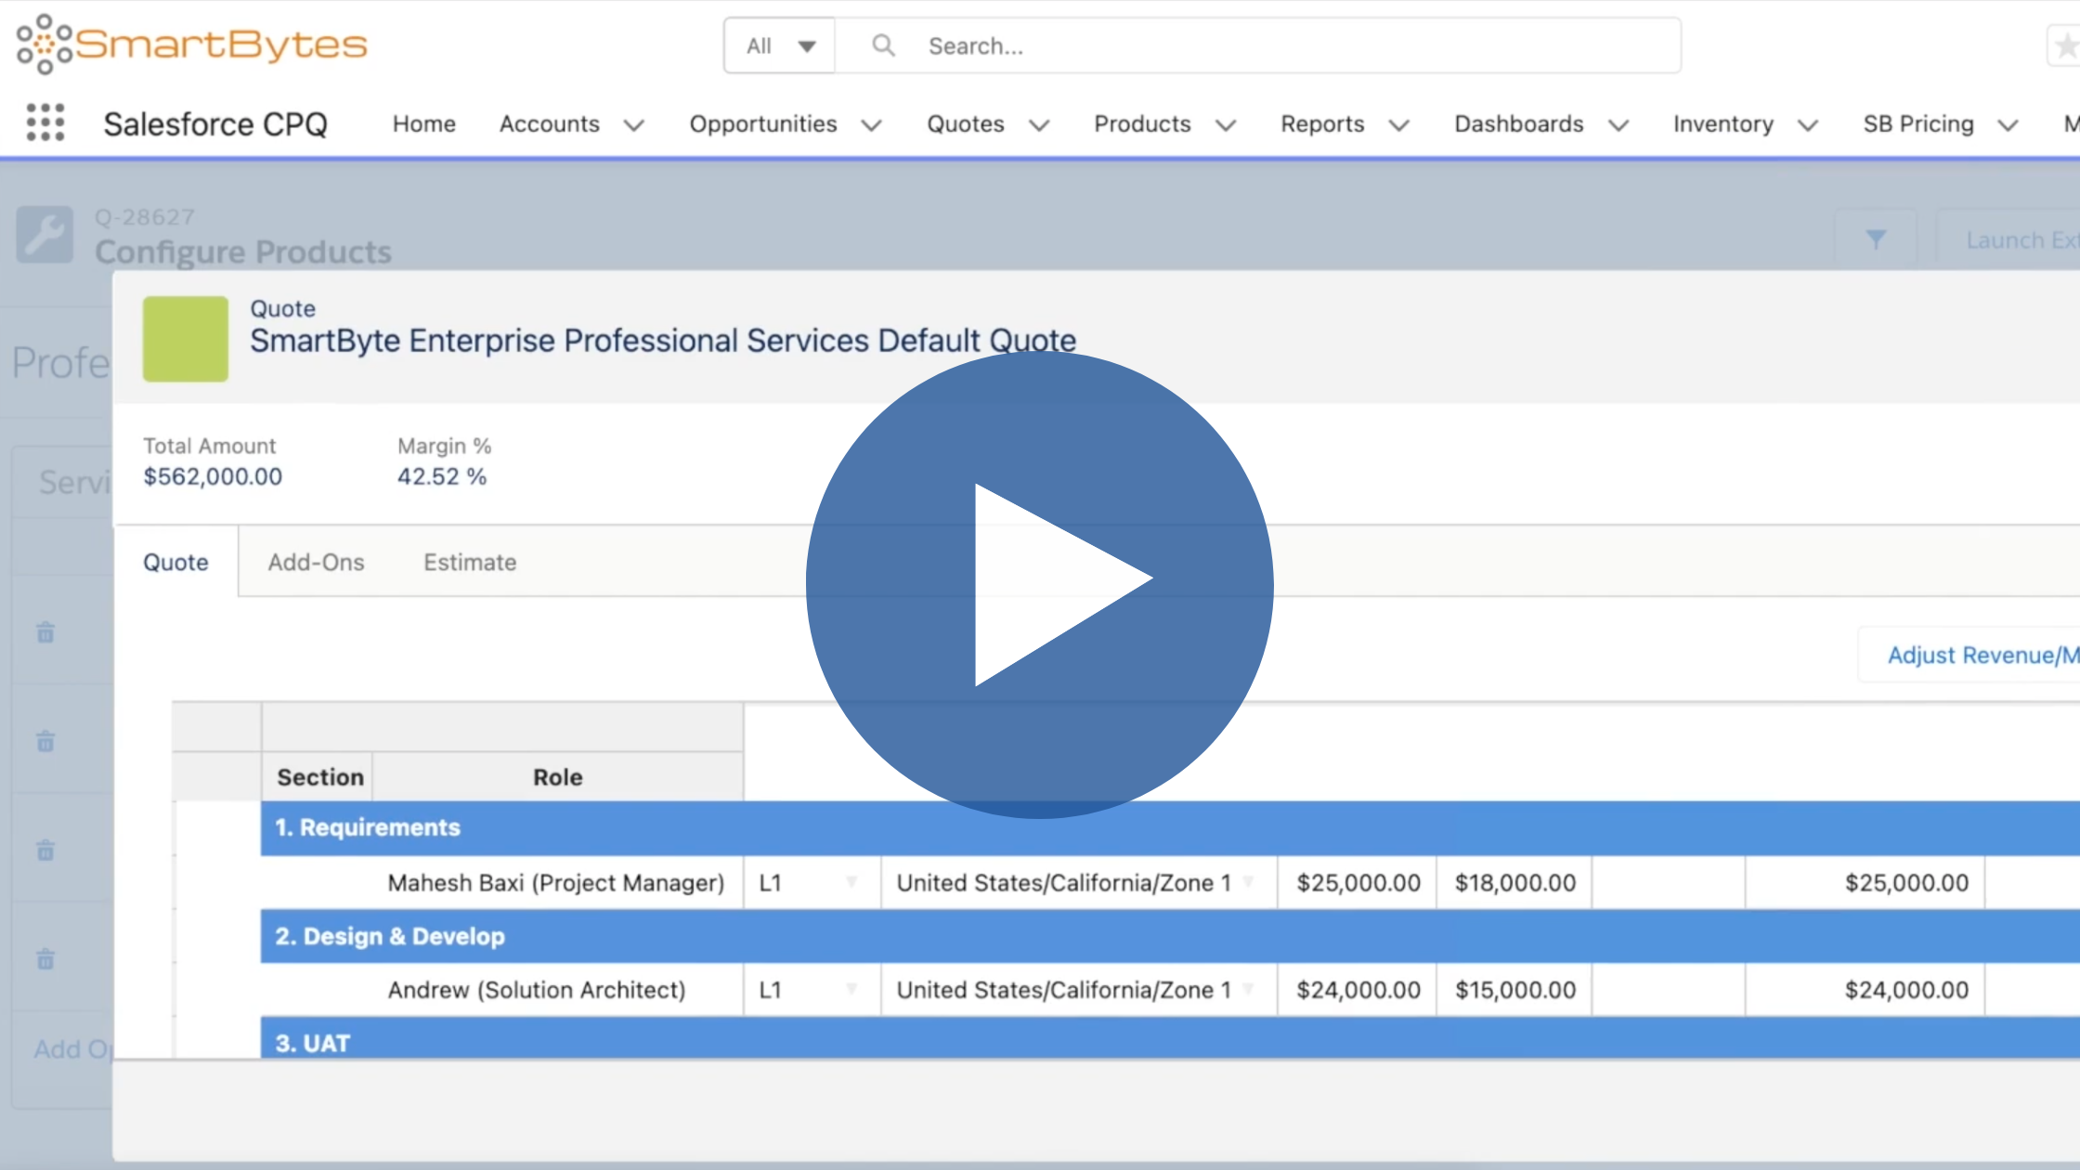Viewport: 2080px width, 1170px height.
Task: Click the second trash icon in the left panel
Action: [x=45, y=741]
